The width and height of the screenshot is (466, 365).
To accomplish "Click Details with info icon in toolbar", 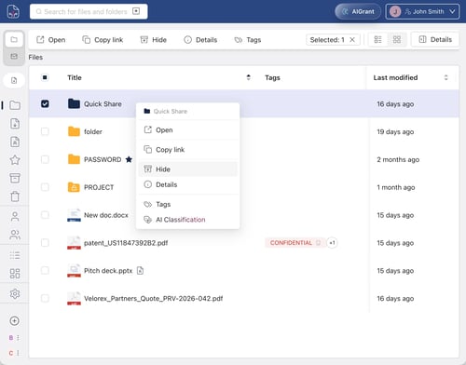I will point(200,40).
